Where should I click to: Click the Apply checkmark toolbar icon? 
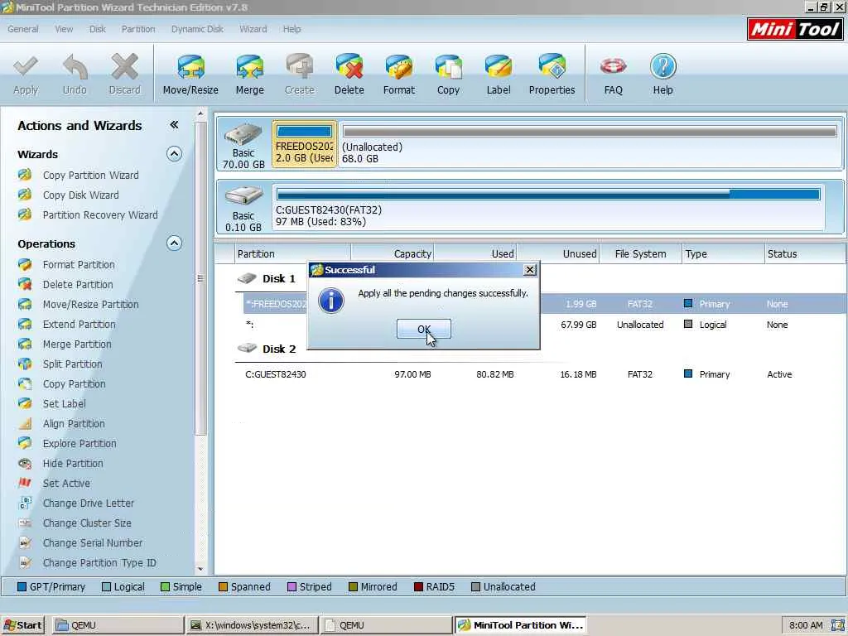pos(26,75)
